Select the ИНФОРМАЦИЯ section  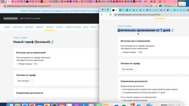click(11, 18)
